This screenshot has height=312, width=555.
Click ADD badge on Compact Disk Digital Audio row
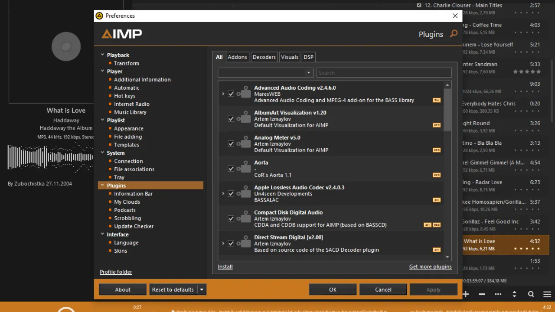(437, 225)
